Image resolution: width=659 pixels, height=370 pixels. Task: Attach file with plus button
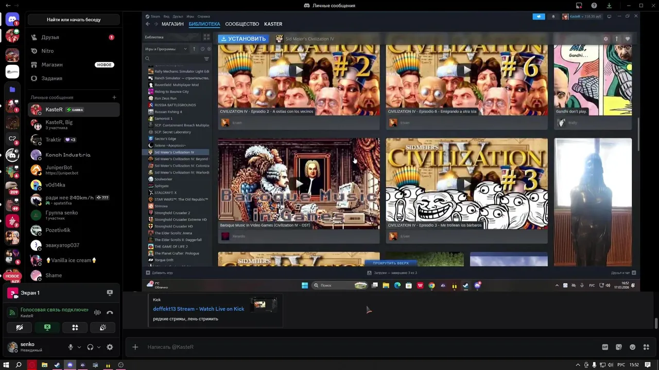pos(135,347)
